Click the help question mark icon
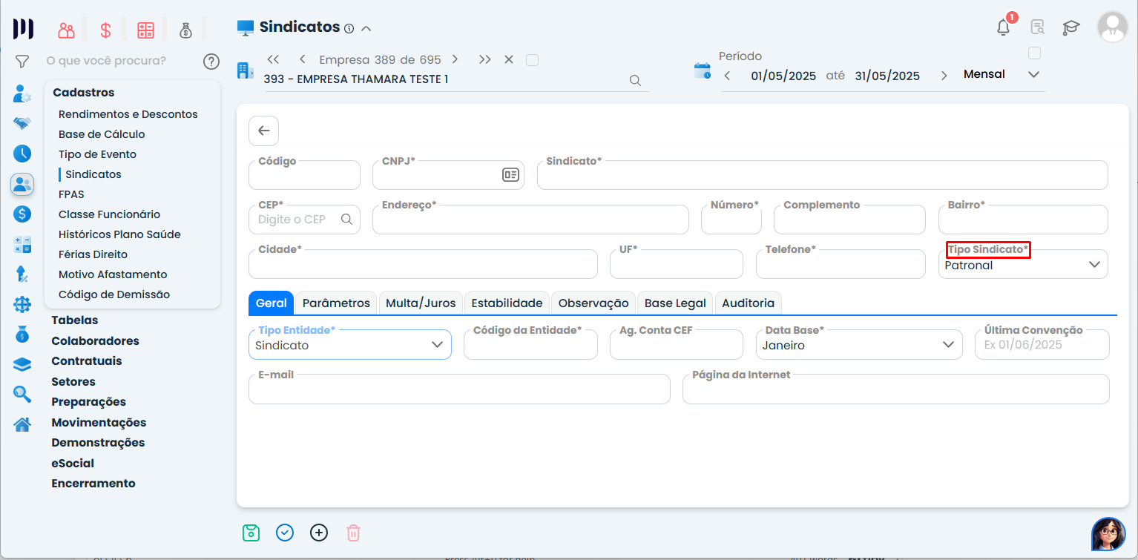1138x560 pixels. [211, 61]
